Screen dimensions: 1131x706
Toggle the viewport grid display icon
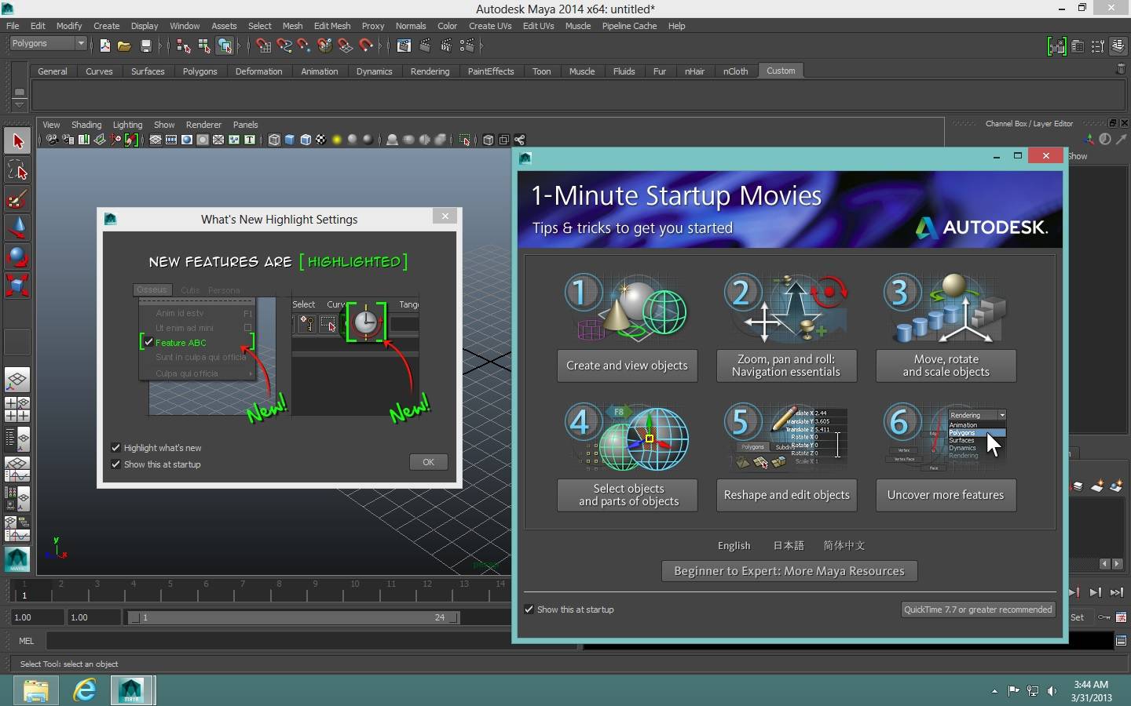coord(156,140)
